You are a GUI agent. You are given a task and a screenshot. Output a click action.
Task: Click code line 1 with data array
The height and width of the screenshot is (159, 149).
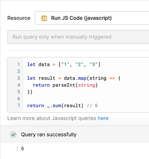click(x=64, y=64)
